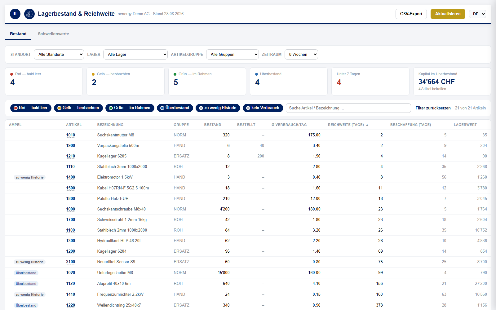Click the zu wenig Historie badge for Frequenzumrichter
The image size is (496, 310).
click(29, 294)
